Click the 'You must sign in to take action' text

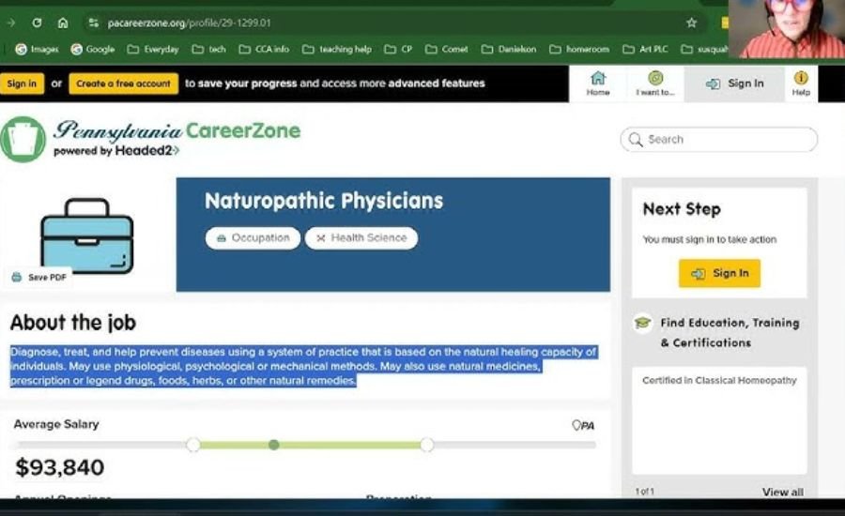[709, 239]
